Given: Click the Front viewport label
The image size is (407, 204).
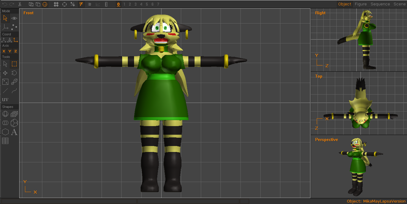Looking at the screenshot, I should coord(29,13).
